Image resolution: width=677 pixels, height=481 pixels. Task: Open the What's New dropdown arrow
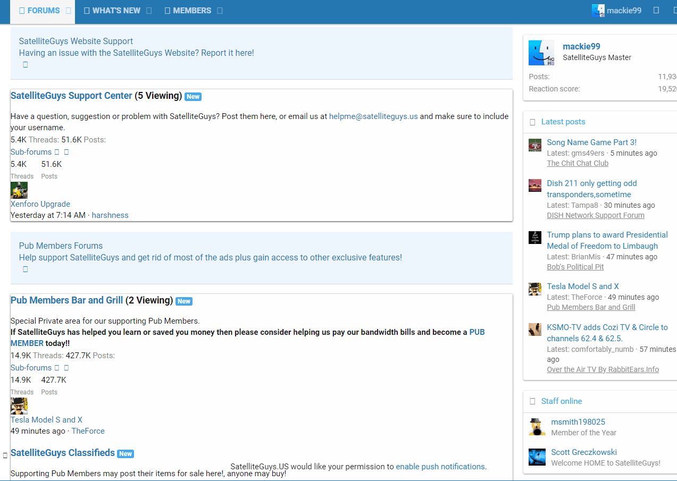click(149, 11)
